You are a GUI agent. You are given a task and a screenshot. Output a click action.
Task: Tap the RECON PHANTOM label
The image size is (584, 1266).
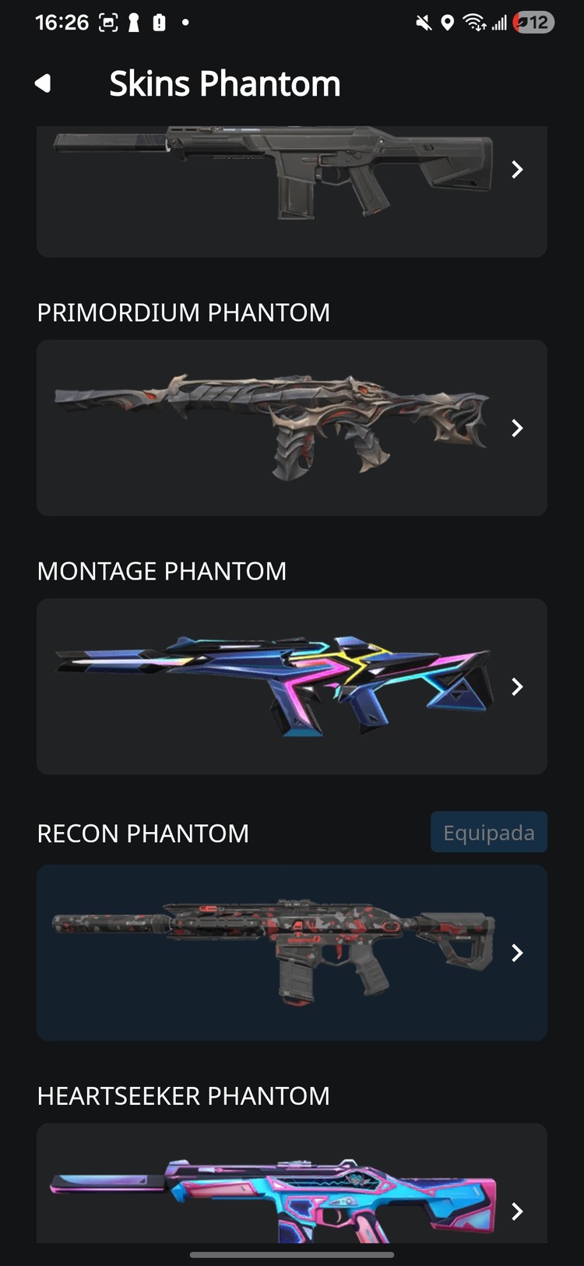pyautogui.click(x=143, y=834)
